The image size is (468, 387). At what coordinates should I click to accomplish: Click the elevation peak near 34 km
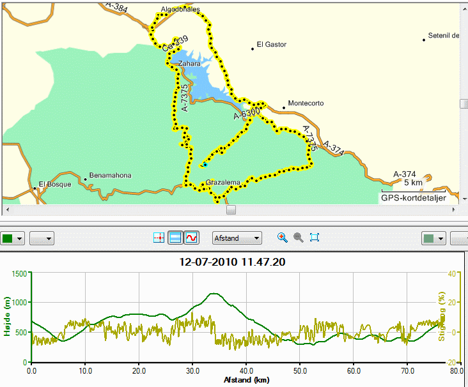(214, 294)
